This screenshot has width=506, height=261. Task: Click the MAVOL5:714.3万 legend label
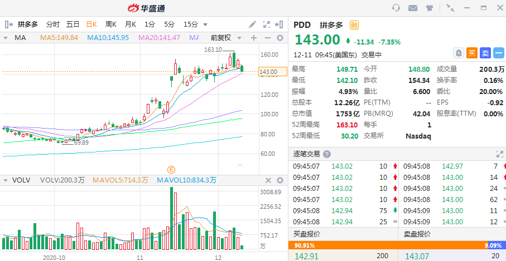[121, 180]
